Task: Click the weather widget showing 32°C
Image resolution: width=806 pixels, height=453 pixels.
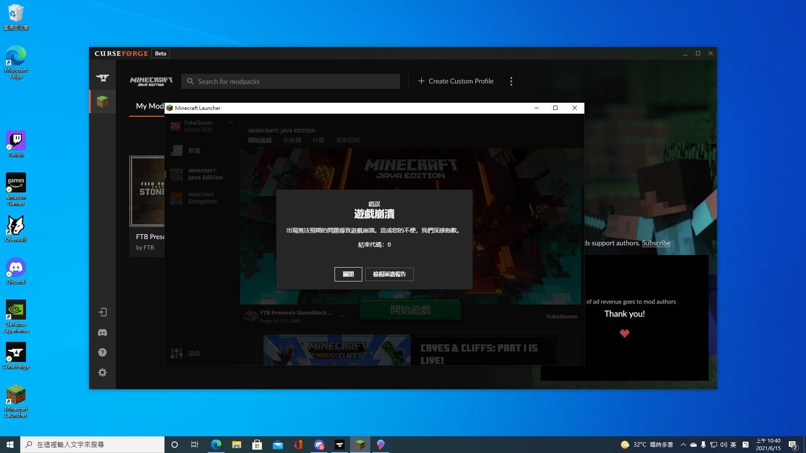Action: (647, 445)
